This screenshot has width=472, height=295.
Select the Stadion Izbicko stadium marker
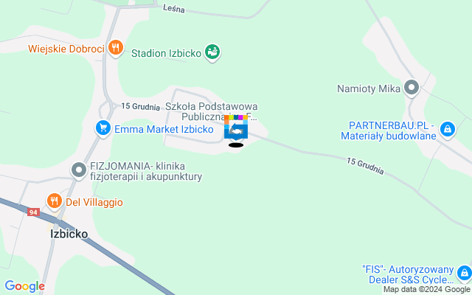coord(212,52)
